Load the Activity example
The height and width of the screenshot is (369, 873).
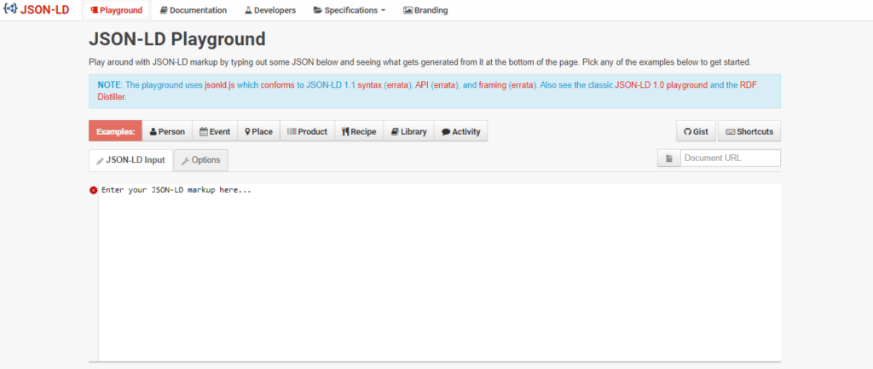tap(460, 132)
